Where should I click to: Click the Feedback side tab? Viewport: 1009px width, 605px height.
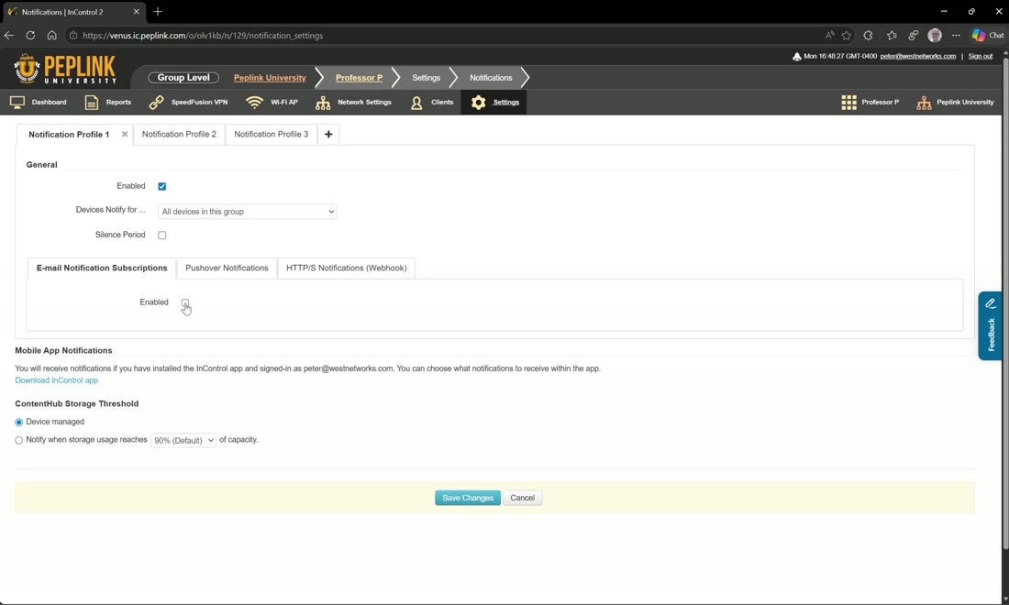(991, 326)
